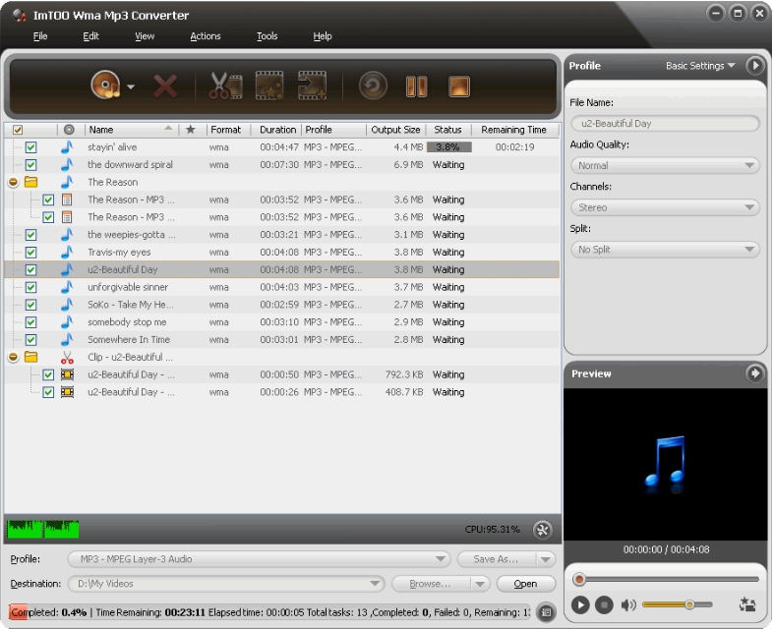This screenshot has width=773, height=629.
Task: Open the Actions menu
Action: [x=206, y=36]
